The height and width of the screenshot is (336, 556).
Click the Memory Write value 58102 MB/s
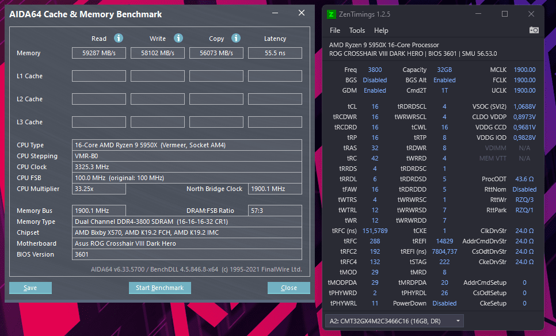[158, 53]
